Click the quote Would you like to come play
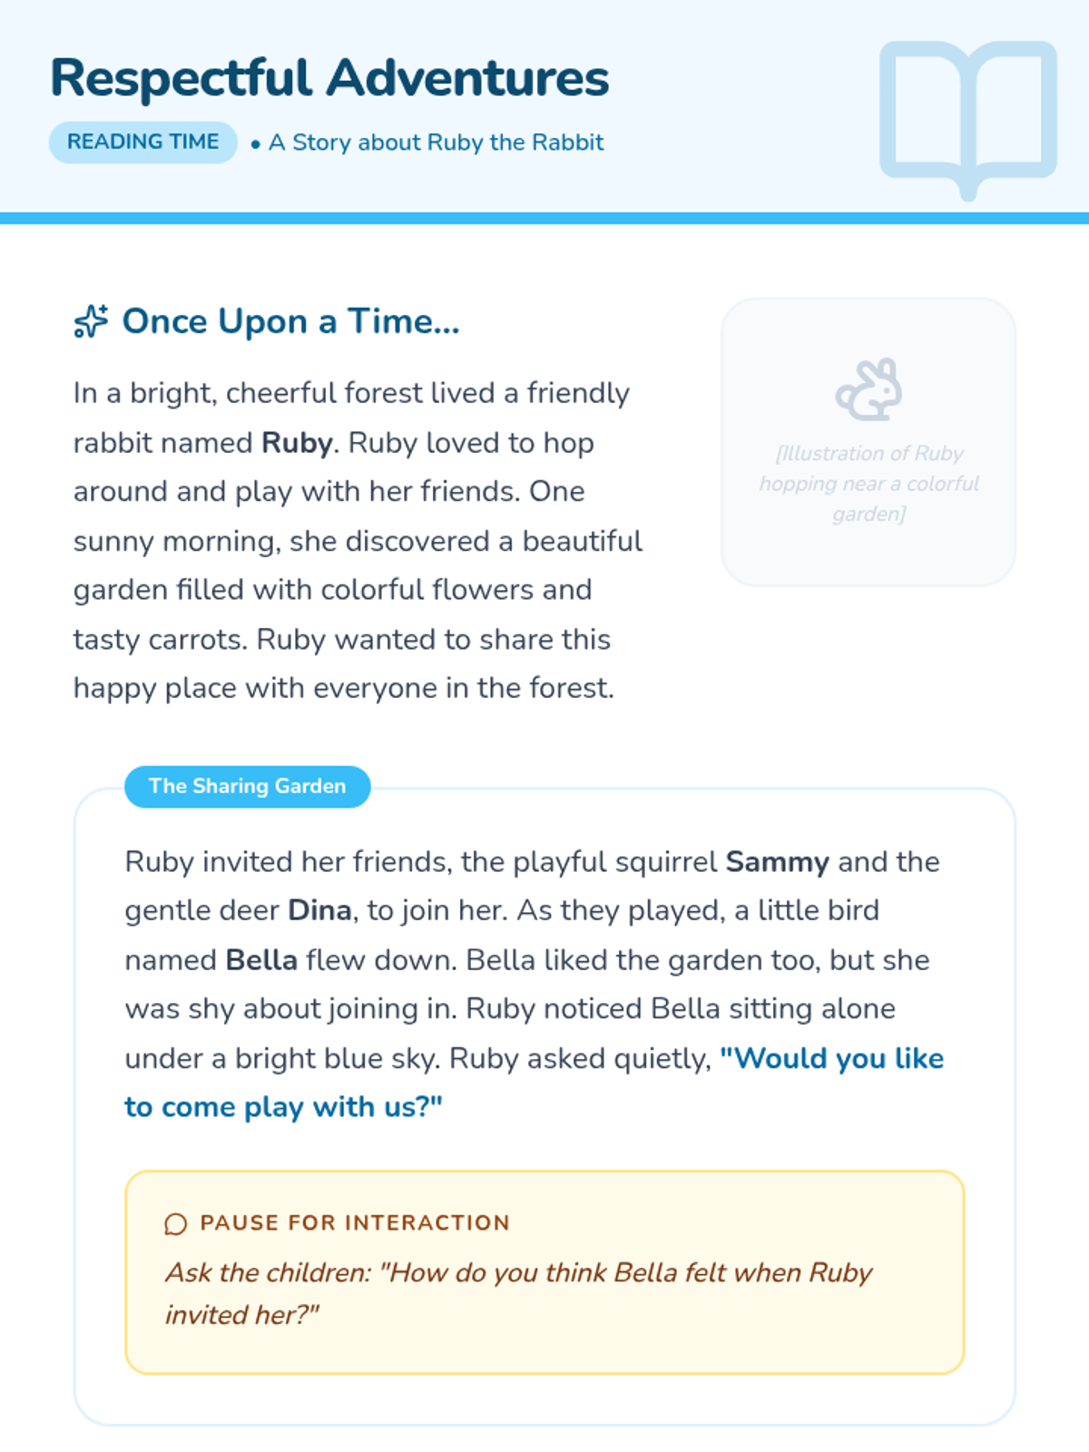This screenshot has width=1089, height=1452. pos(535,1083)
